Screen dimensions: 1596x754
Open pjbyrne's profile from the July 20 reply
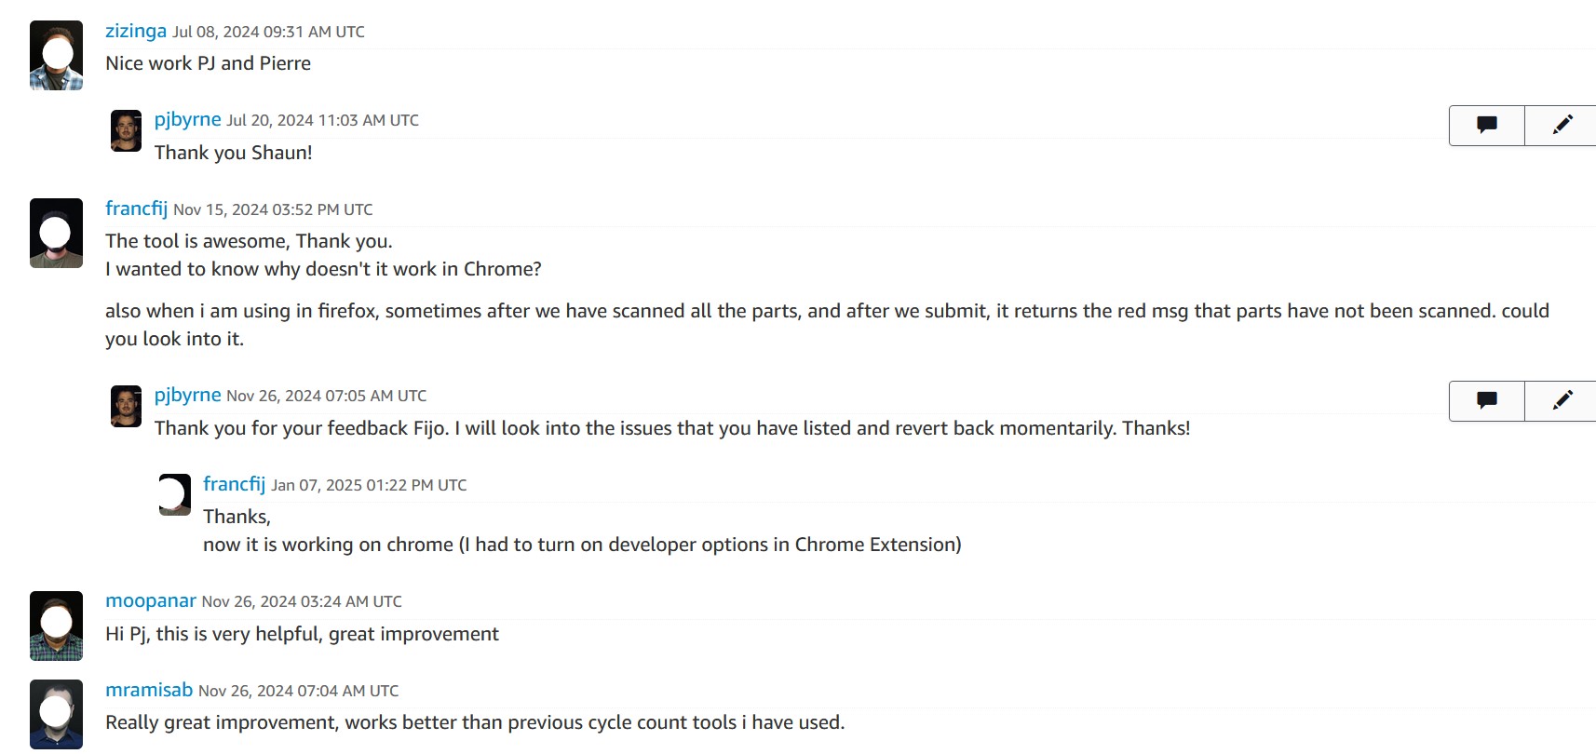point(187,119)
